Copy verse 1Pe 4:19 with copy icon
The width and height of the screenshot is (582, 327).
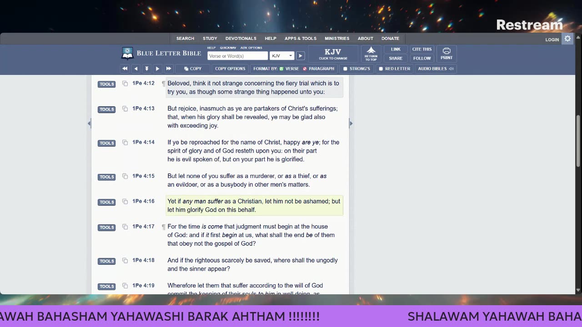[x=125, y=286]
